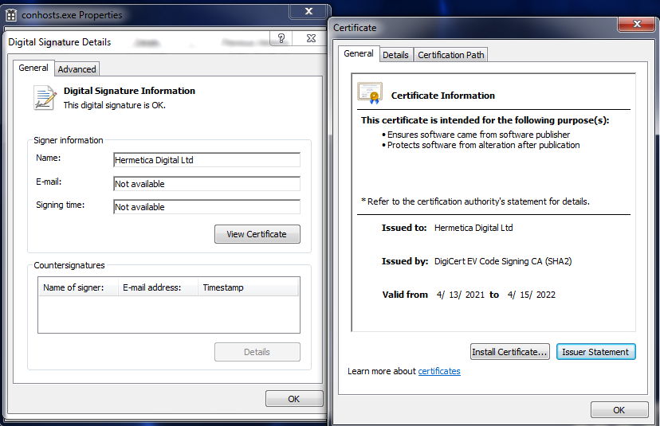Screen dimensions: 660x426
Task: Click the certificate ribbon icon
Action: tap(370, 93)
